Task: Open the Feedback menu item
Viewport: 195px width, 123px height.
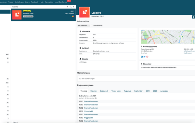Action: click(x=34, y=2)
